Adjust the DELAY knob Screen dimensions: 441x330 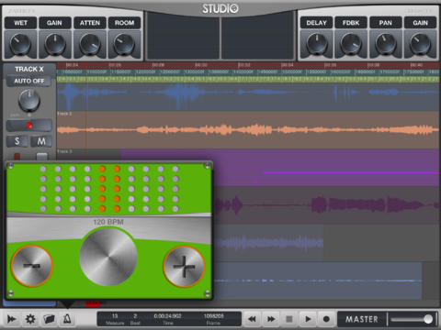tap(317, 45)
